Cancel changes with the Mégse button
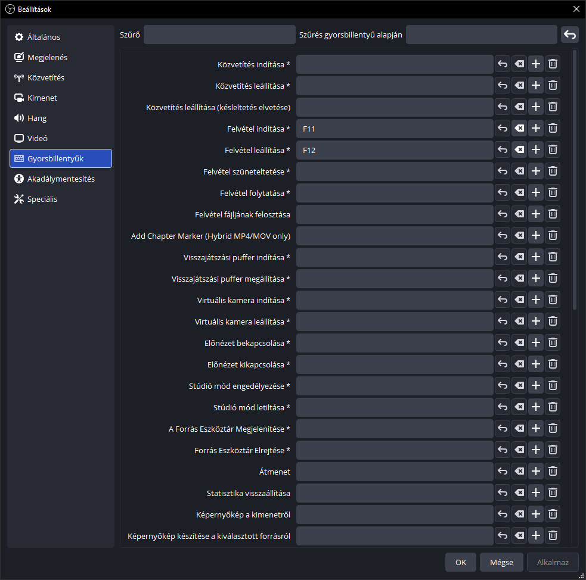Image resolution: width=586 pixels, height=580 pixels. tap(501, 562)
